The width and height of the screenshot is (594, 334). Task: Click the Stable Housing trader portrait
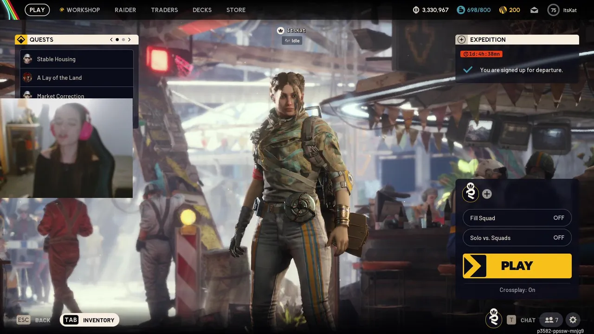pos(27,59)
